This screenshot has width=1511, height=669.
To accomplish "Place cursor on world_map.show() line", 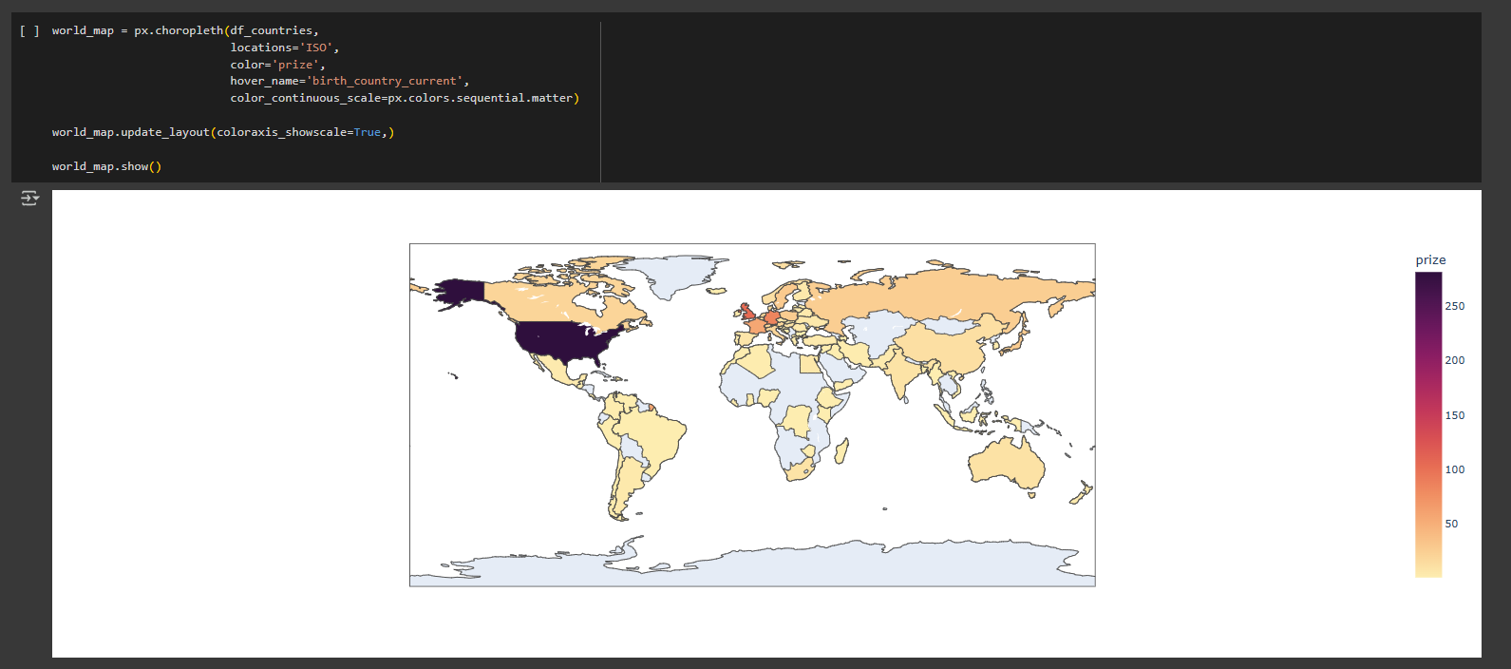I will click(x=106, y=166).
